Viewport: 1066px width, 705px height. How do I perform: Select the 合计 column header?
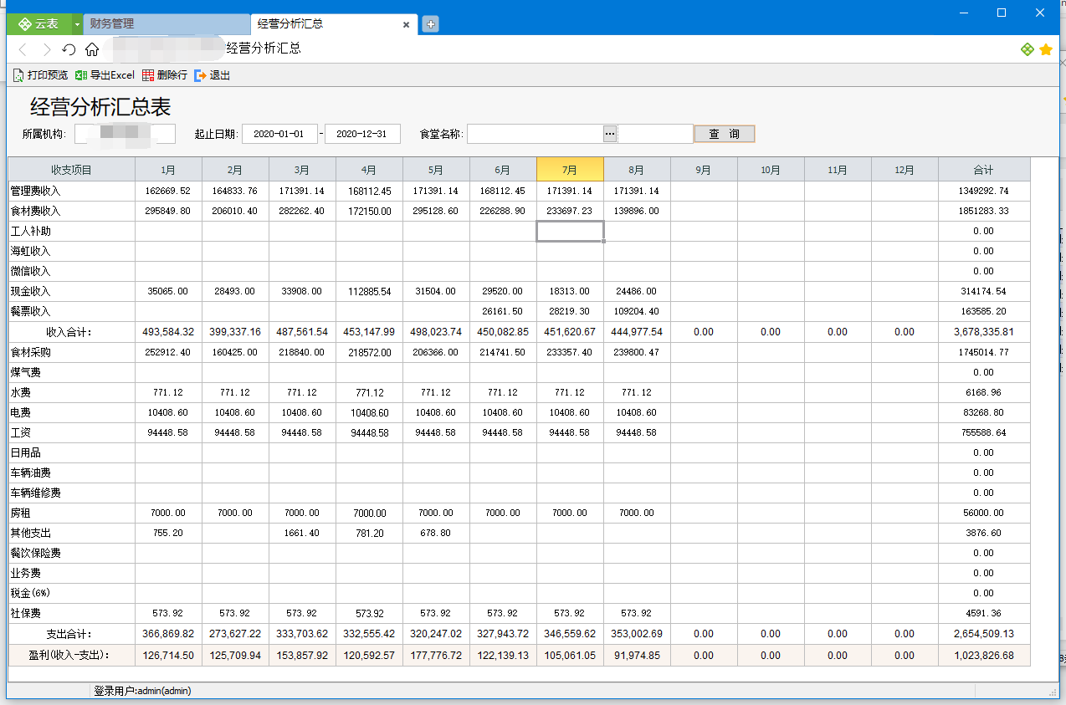[x=984, y=170]
